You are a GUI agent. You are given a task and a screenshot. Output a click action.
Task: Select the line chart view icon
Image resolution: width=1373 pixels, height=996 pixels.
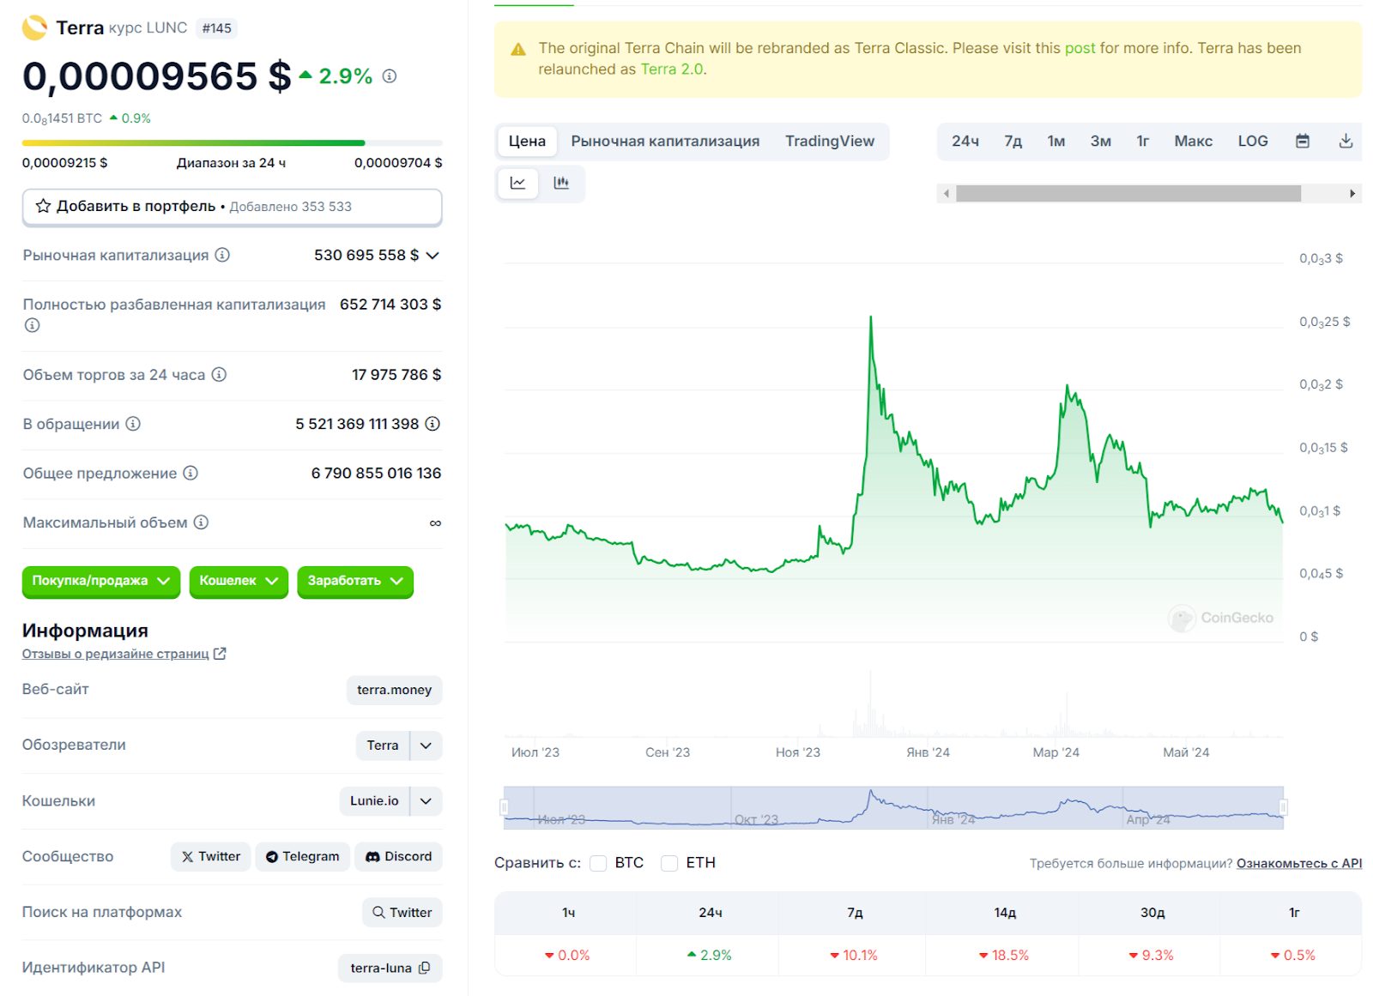[x=517, y=183]
